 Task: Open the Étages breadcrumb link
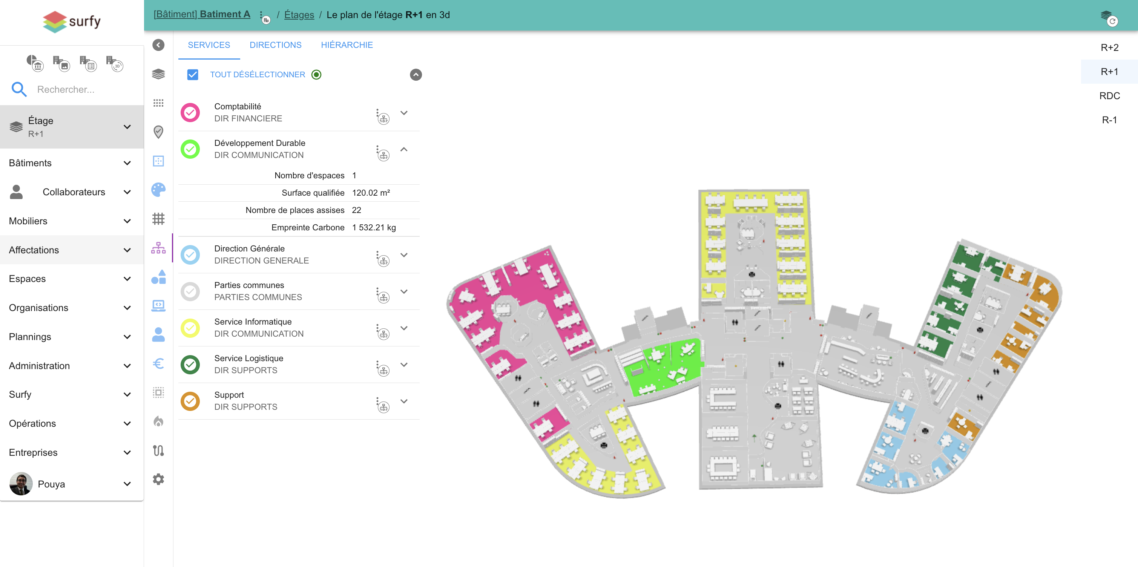click(x=299, y=15)
